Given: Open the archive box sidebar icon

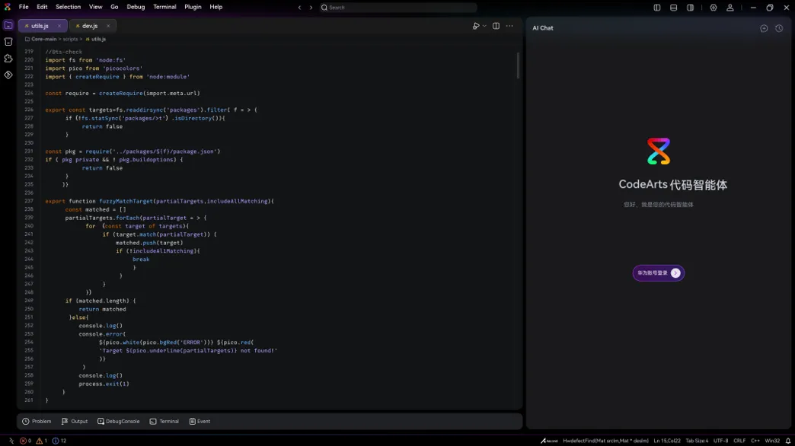Looking at the screenshot, I should (x=8, y=42).
